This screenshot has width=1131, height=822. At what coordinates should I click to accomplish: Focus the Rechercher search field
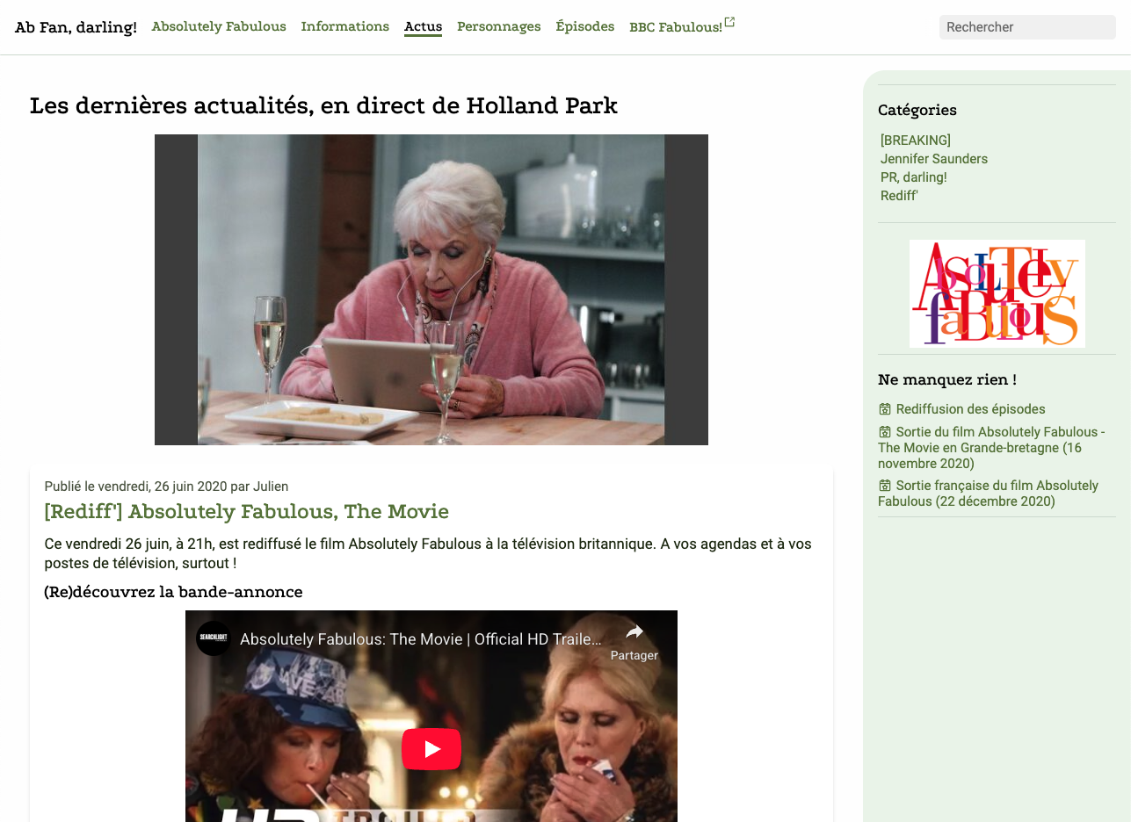tap(1027, 27)
